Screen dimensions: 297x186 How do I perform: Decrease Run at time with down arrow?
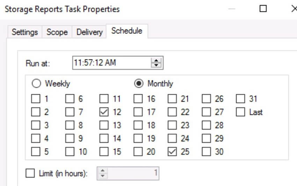(156, 65)
